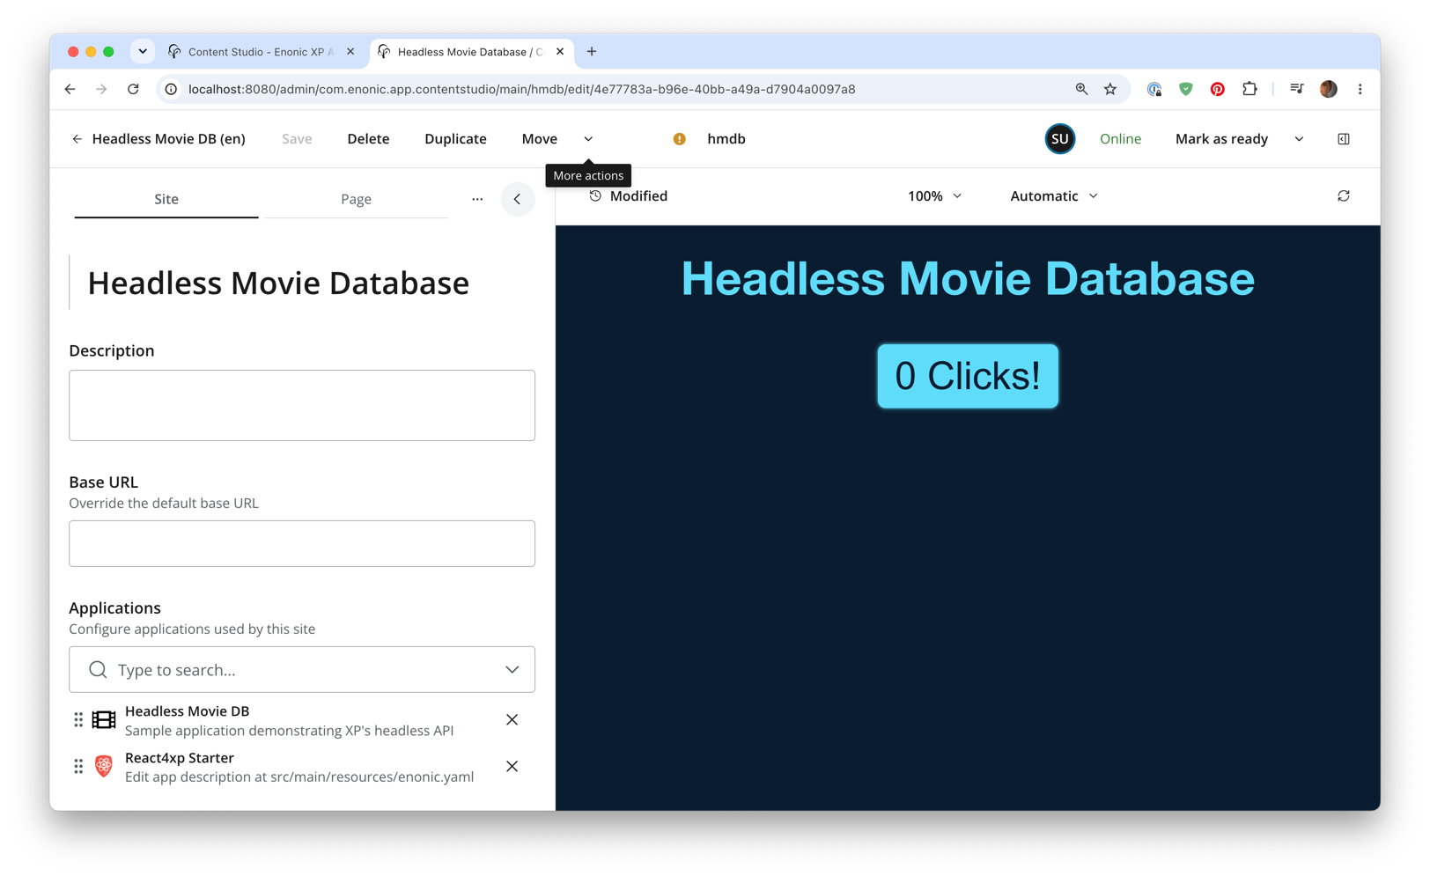This screenshot has height=876, width=1430.
Task: Click the back arrow beside Headless Movie DB
Action: coord(77,139)
